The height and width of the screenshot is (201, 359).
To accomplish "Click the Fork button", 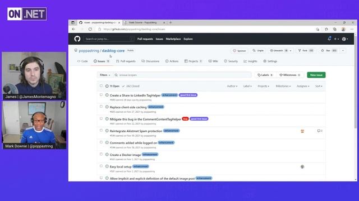I will (x=306, y=51).
